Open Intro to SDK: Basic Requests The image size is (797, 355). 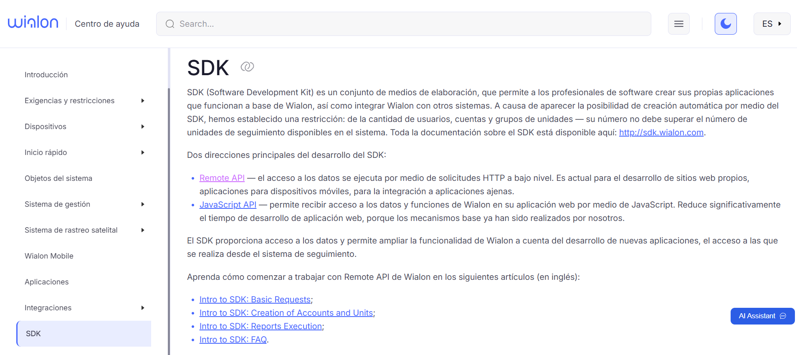255,299
